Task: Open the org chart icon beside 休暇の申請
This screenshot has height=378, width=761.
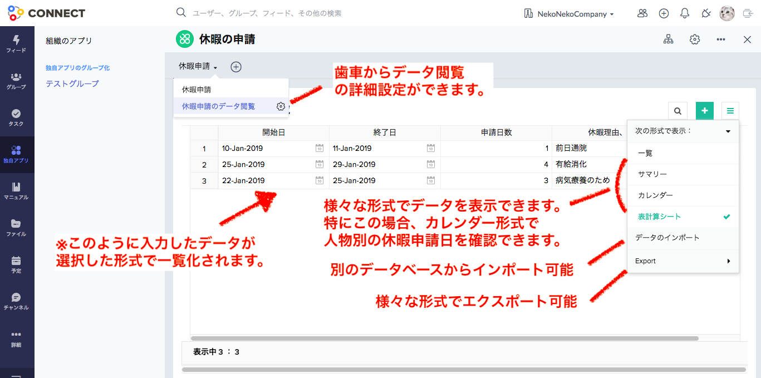Action: coord(668,40)
